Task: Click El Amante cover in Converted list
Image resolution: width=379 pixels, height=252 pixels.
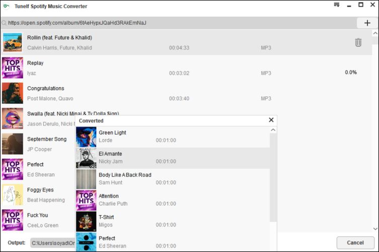Action: coord(86,158)
